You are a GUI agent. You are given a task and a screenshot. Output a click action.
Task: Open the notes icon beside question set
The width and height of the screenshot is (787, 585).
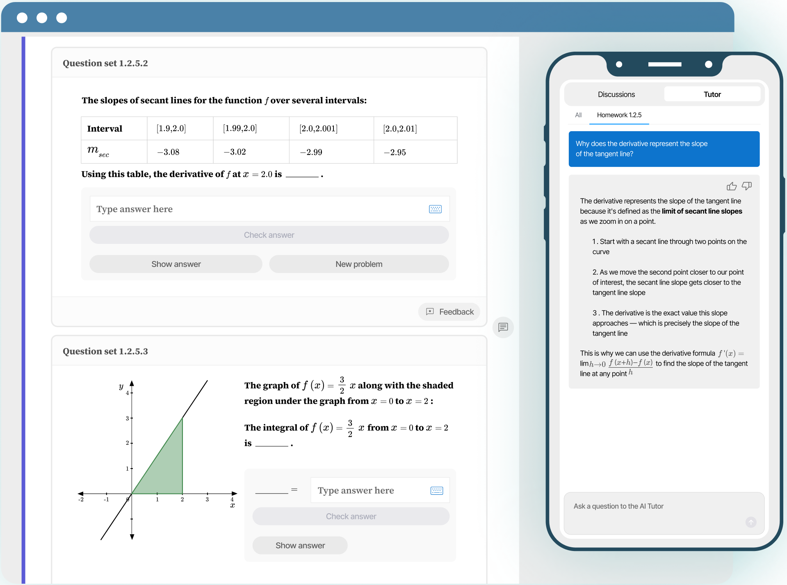[503, 327]
